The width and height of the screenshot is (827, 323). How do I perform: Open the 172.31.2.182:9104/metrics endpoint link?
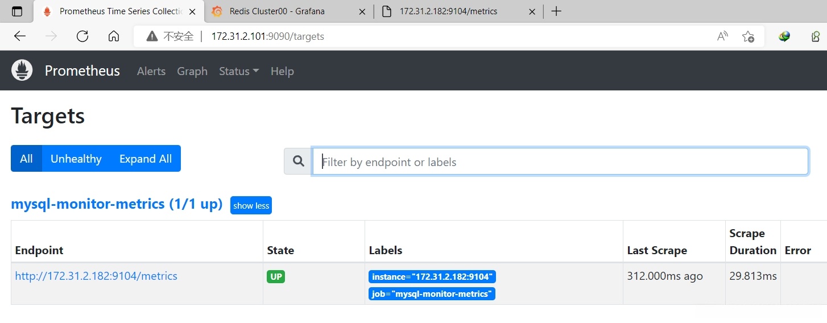[x=96, y=276]
